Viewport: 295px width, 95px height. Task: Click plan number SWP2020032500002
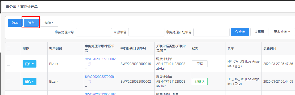coord(136,82)
